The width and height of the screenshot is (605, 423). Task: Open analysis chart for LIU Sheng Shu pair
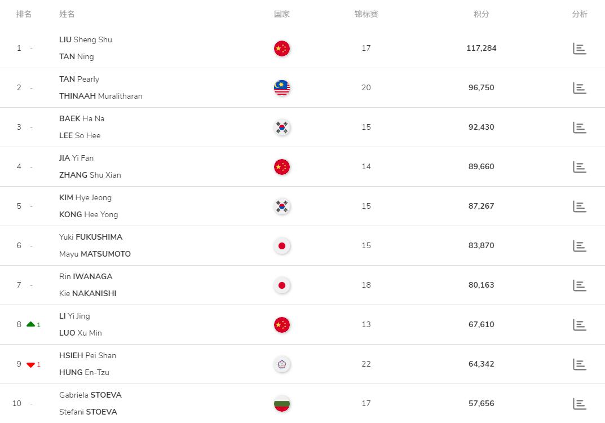[x=580, y=49]
